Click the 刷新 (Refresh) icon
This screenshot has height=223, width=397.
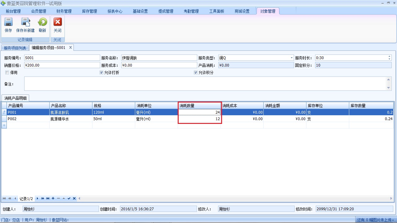[x=42, y=25]
